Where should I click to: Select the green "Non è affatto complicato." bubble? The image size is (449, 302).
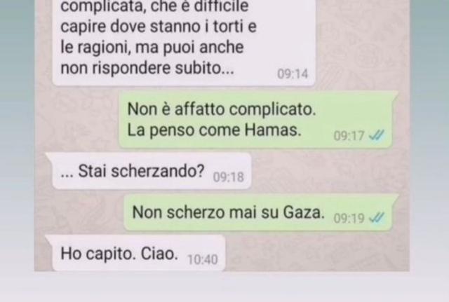click(x=257, y=120)
